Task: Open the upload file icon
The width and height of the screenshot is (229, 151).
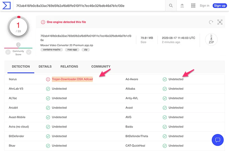Action: pyautogui.click(x=182, y=6)
